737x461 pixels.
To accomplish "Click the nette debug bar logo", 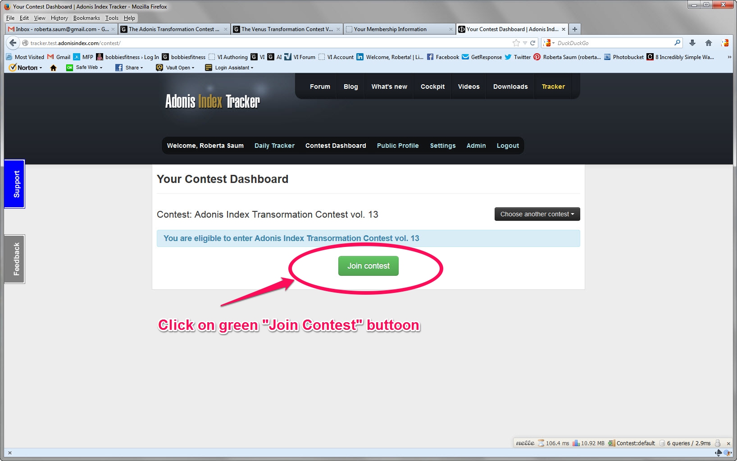I will coord(525,443).
